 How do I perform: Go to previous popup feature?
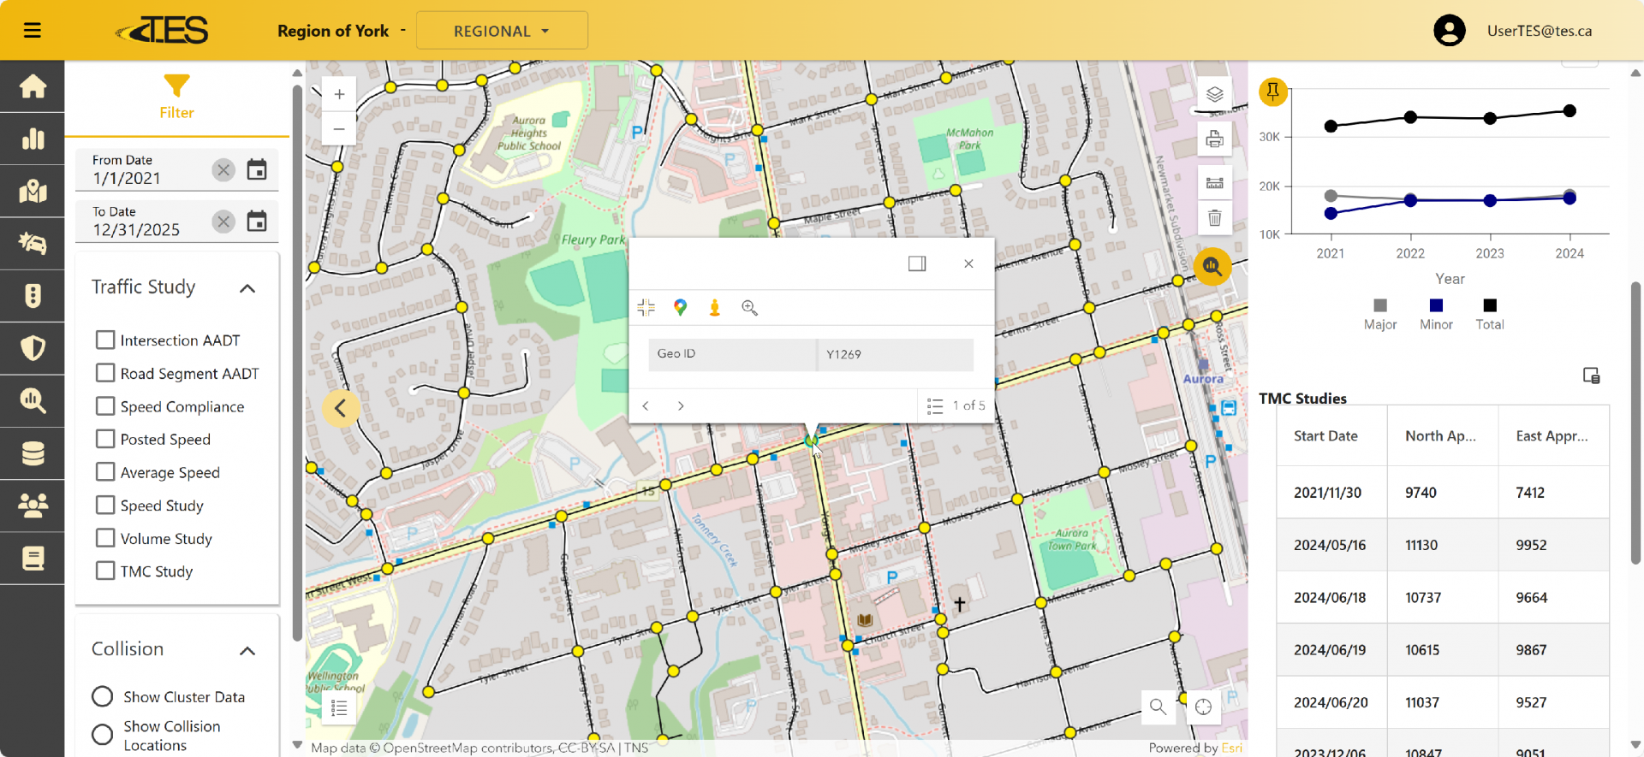tap(646, 406)
